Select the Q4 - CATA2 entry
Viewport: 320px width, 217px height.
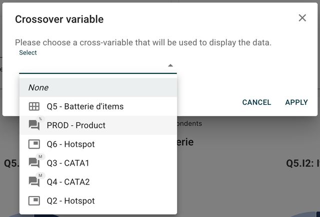(x=68, y=182)
